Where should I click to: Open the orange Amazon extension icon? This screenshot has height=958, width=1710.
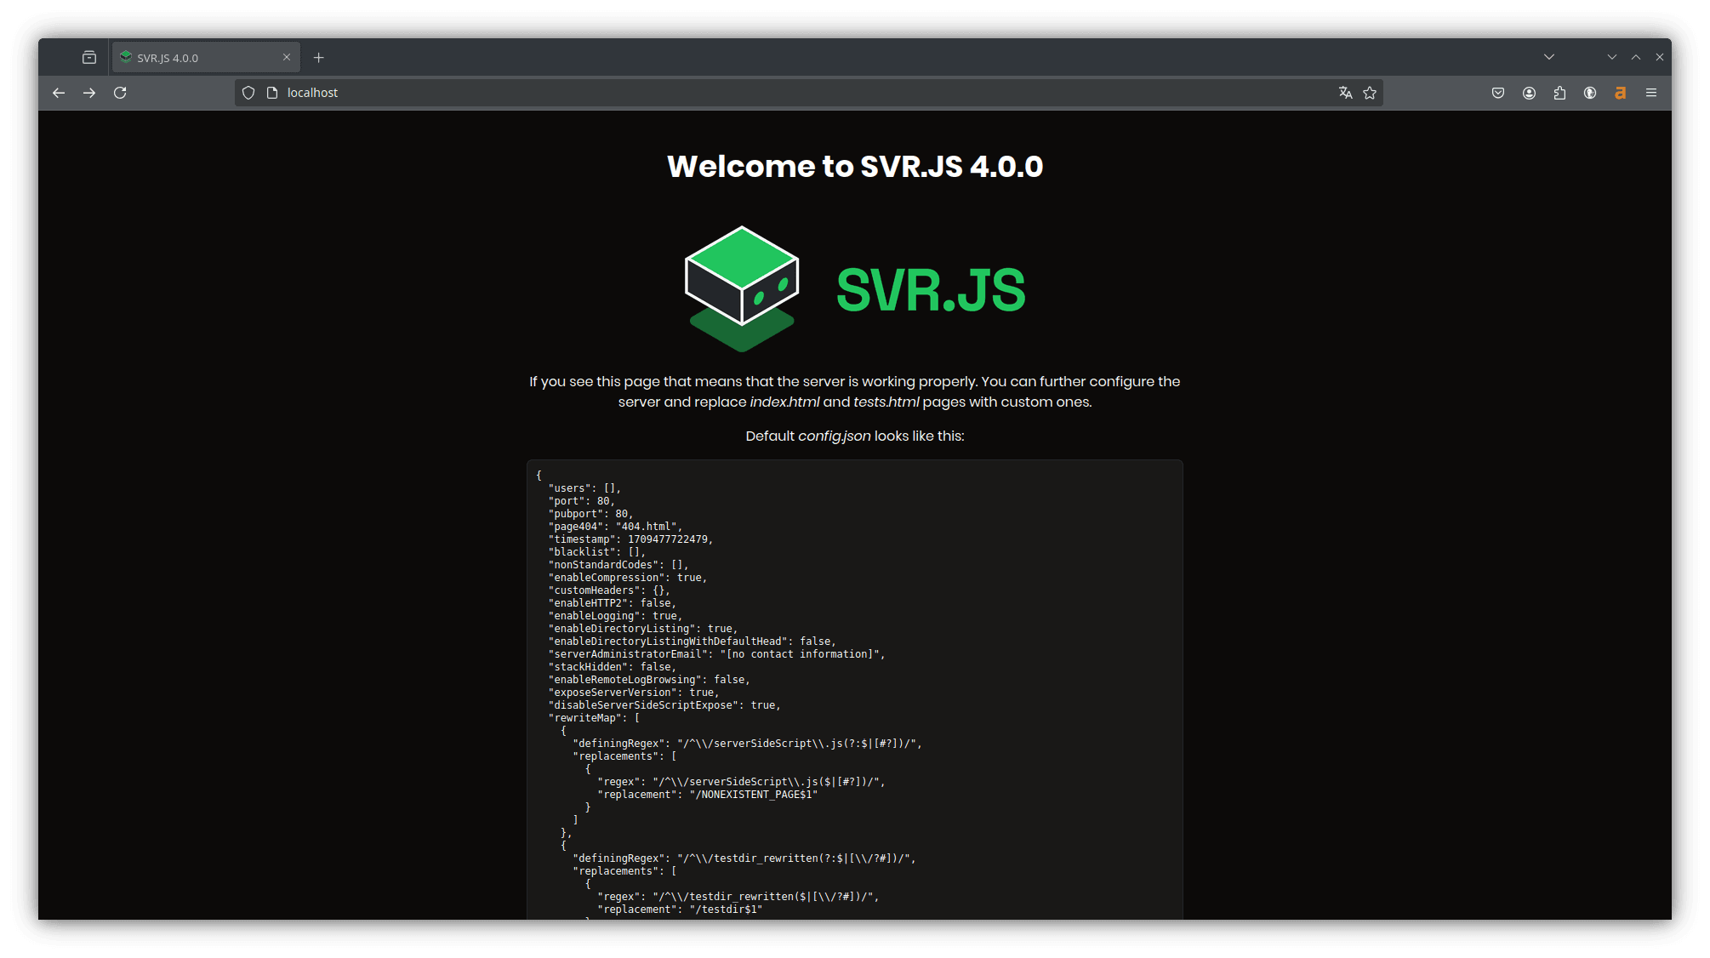(x=1621, y=93)
